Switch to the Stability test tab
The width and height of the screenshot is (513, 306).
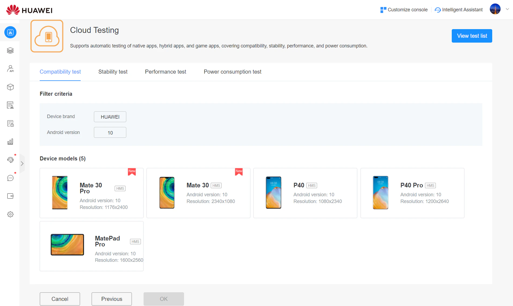pos(113,72)
